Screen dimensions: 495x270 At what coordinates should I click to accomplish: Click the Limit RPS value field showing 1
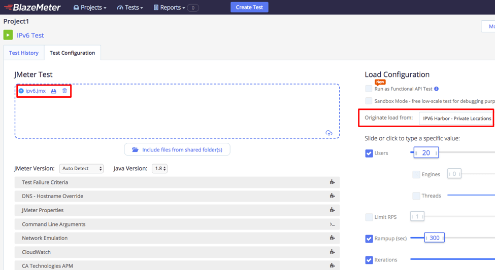(417, 216)
